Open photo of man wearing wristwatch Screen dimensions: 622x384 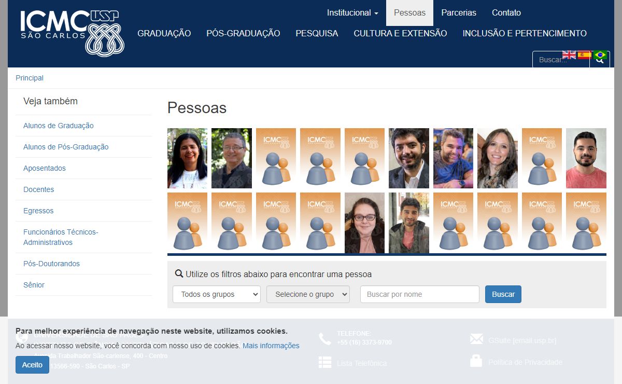[x=453, y=158]
